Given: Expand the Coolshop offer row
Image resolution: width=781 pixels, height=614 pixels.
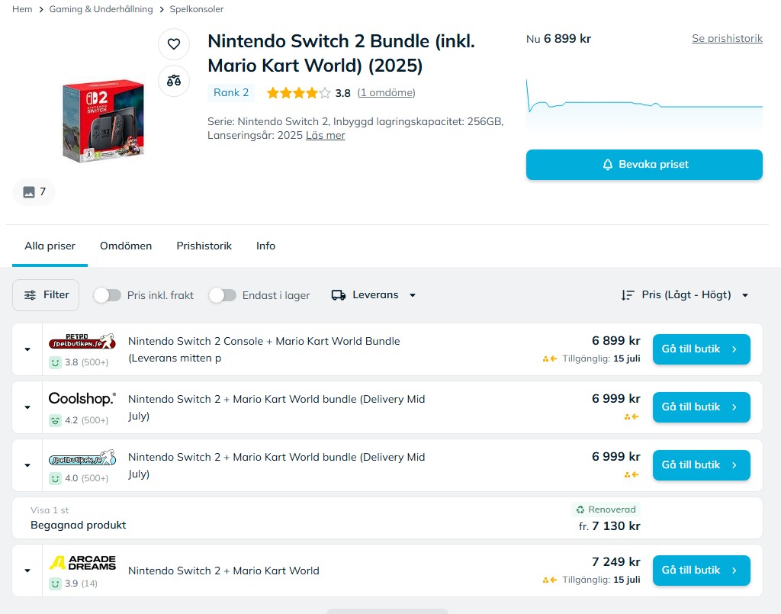Looking at the screenshot, I should point(27,407).
